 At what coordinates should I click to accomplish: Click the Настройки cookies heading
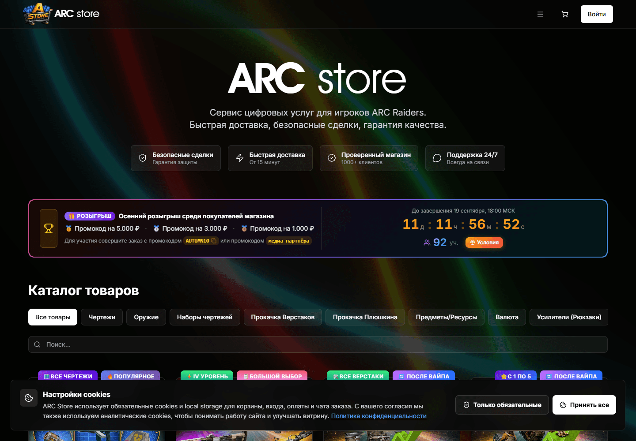pyautogui.click(x=76, y=394)
